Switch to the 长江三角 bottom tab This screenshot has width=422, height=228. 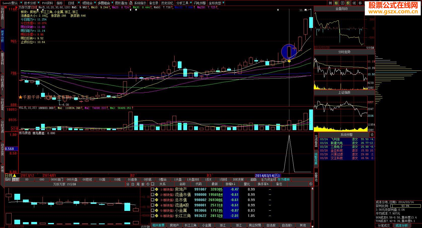[x=190, y=225]
